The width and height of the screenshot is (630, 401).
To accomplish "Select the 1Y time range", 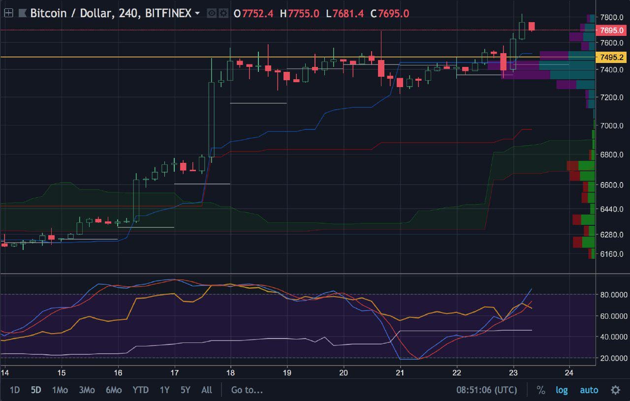I will point(164,390).
